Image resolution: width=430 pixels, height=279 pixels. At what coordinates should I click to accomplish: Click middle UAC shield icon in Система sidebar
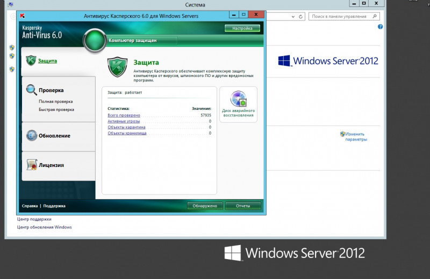(12, 56)
